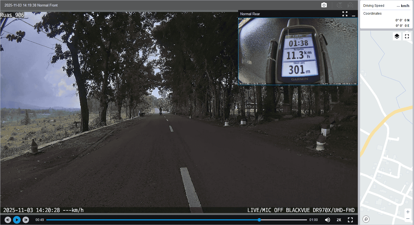414x225 pixels.
Task: Minimize the Normal Rear video window
Action: pos(353,14)
